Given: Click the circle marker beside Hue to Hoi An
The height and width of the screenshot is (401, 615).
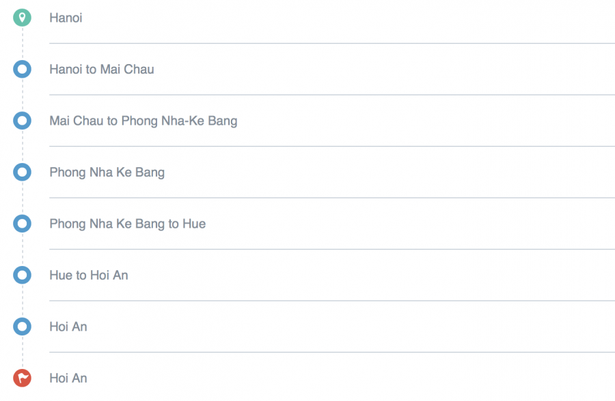Looking at the screenshot, I should [x=23, y=275].
